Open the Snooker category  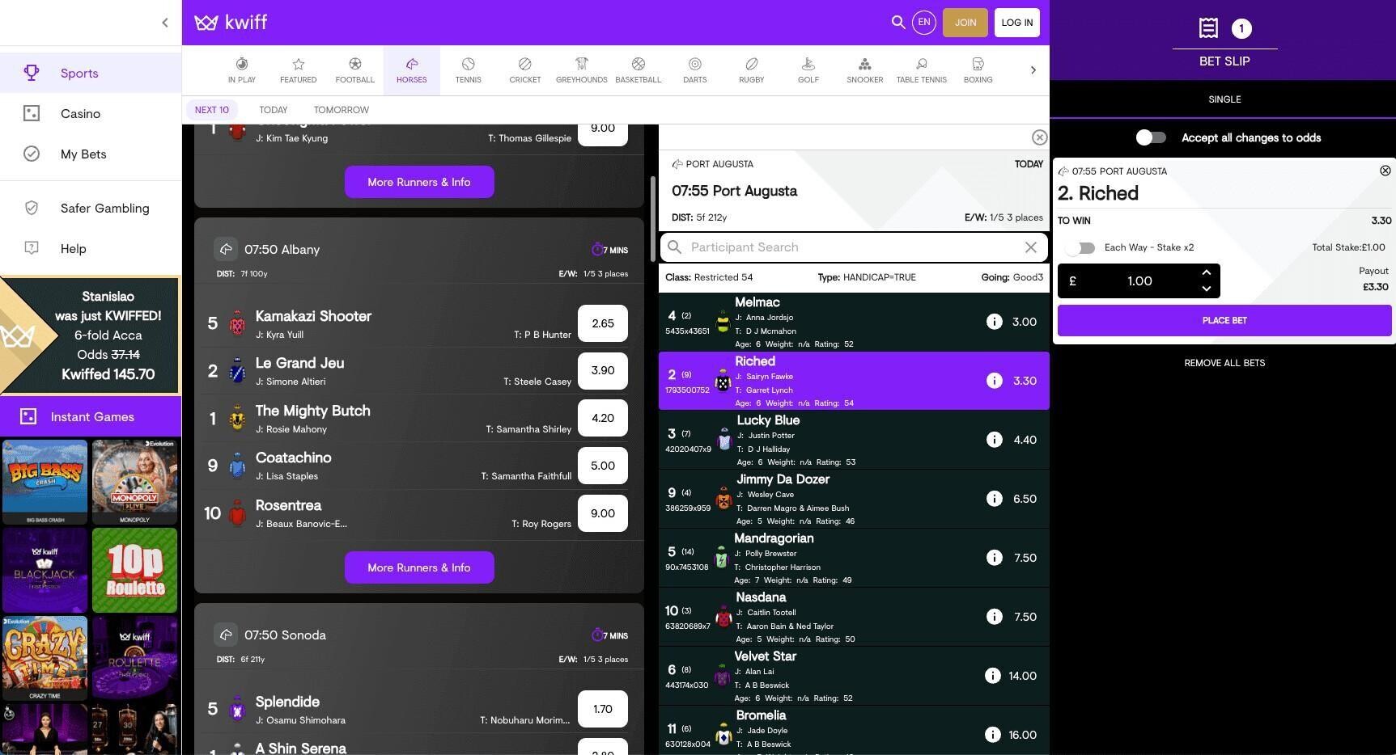[x=865, y=70]
